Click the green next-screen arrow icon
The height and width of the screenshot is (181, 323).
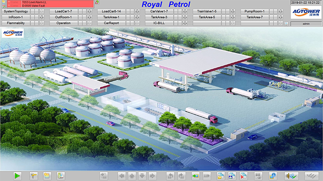click(x=196, y=175)
